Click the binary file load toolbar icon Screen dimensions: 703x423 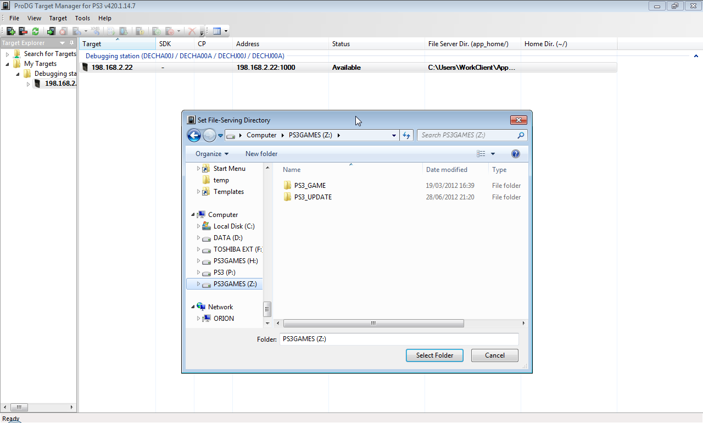pos(111,31)
